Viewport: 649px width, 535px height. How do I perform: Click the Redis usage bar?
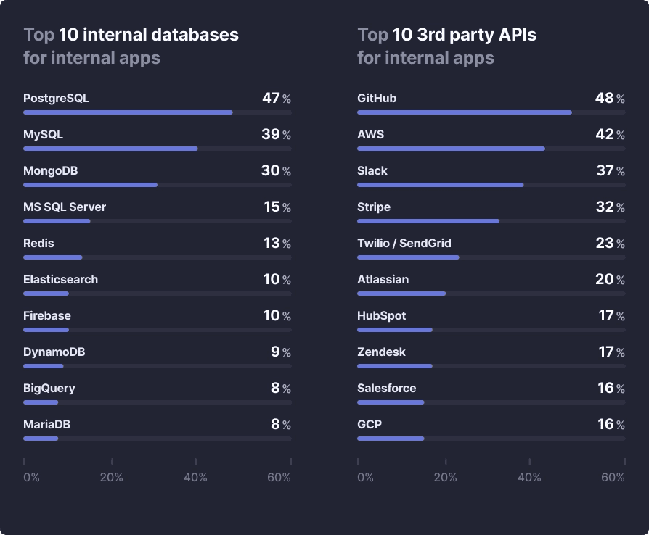(x=53, y=257)
